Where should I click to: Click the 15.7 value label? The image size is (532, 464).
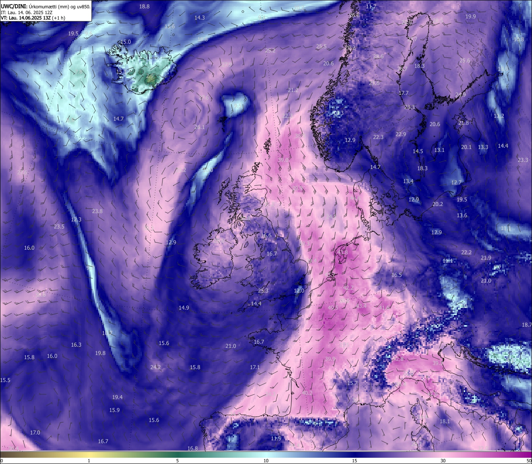coord(352,383)
